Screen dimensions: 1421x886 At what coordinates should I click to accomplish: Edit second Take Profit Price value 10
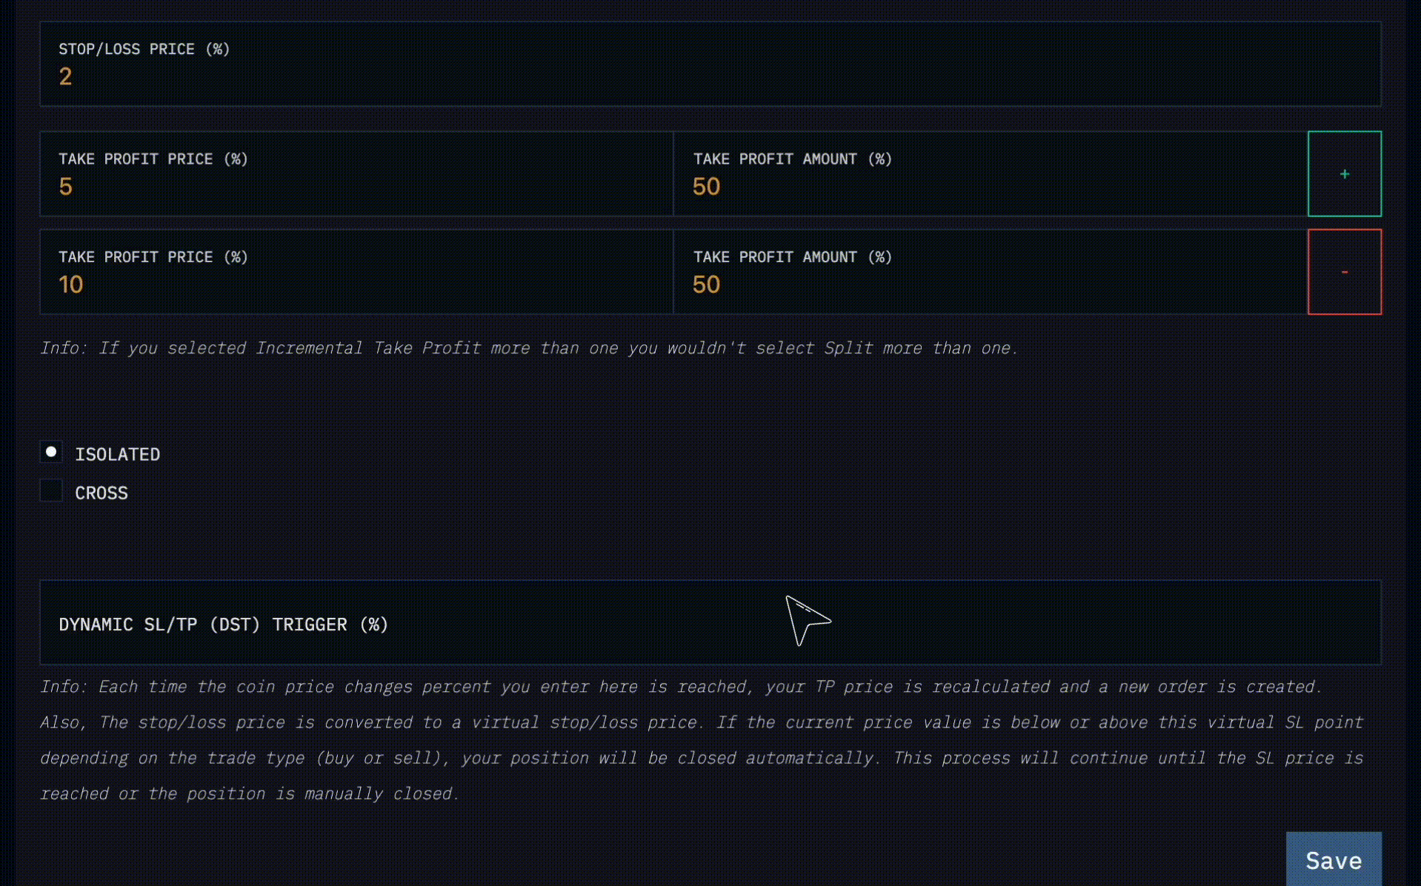[x=356, y=271]
